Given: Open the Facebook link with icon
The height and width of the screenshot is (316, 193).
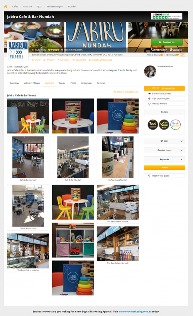Looking at the screenshot, I should coord(64,60).
